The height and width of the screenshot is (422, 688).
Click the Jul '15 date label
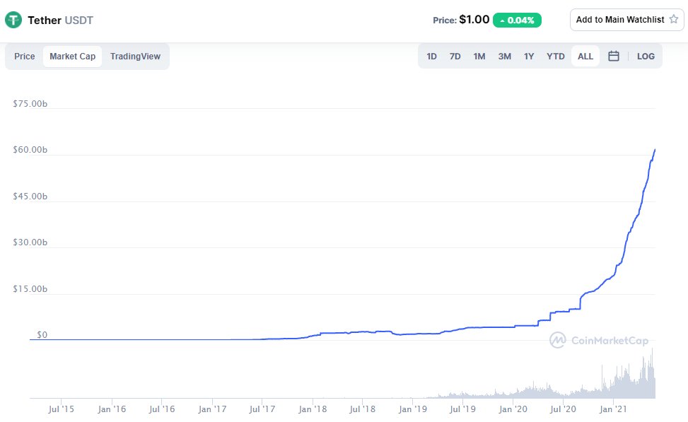(61, 409)
